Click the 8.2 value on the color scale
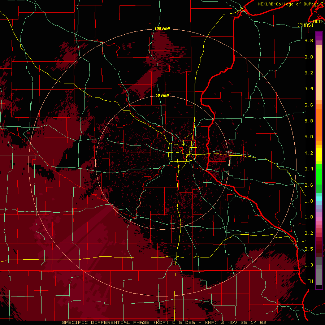This screenshot has width=325, height=325. pos(309,73)
